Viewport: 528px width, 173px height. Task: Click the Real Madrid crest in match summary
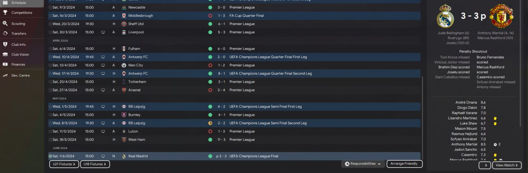click(x=445, y=16)
